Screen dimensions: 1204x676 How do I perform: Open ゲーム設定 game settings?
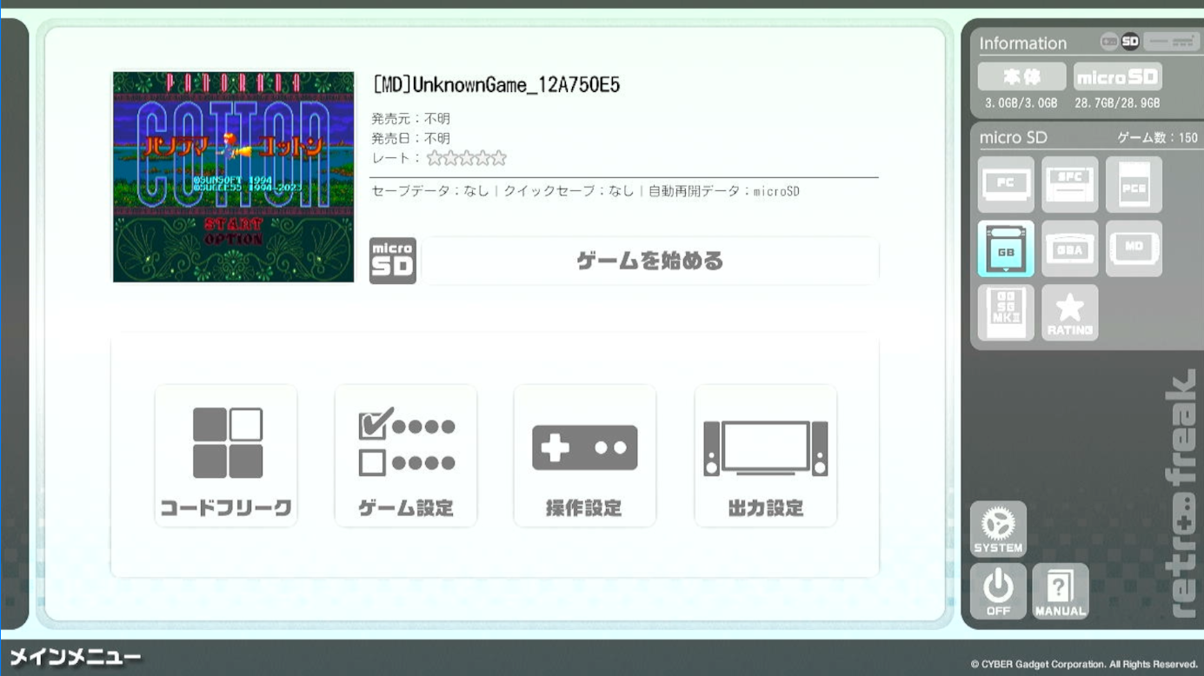point(406,456)
